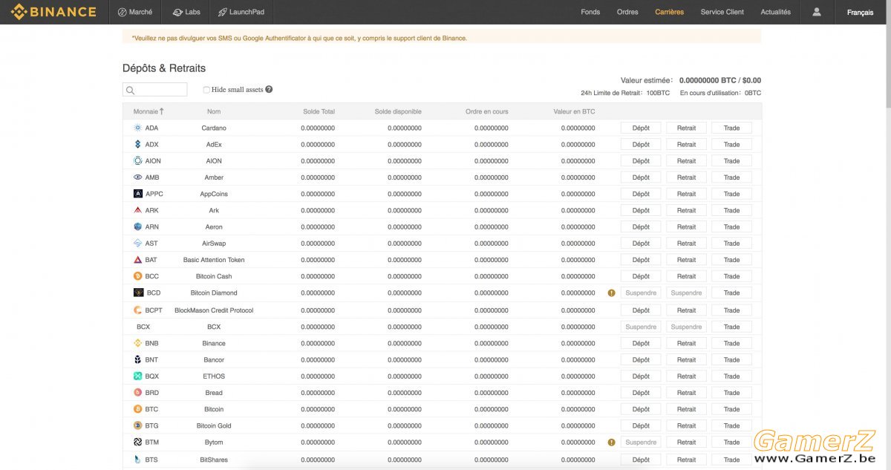Click the help icon beside Hide small assets
This screenshot has width=891, height=470.
pyautogui.click(x=269, y=89)
